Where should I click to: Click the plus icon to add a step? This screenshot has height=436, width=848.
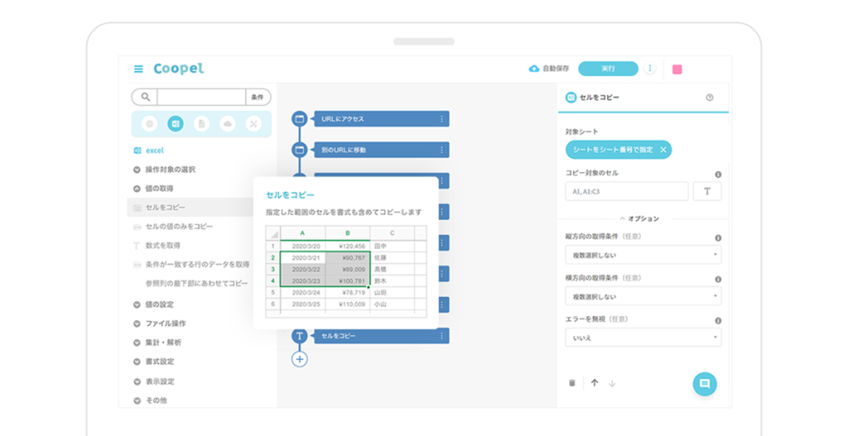pyautogui.click(x=300, y=359)
